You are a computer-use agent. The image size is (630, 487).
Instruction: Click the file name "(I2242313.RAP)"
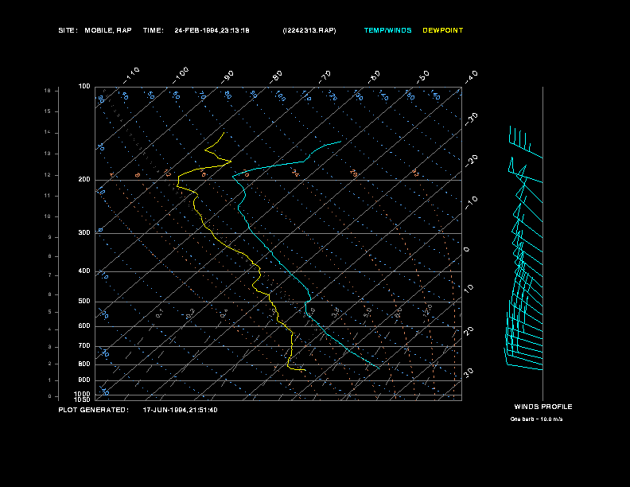(309, 30)
